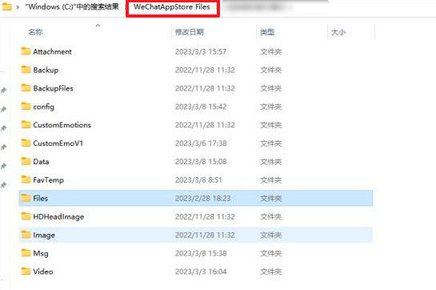Expand breadcrumb chevron after folder icon

(18, 7)
